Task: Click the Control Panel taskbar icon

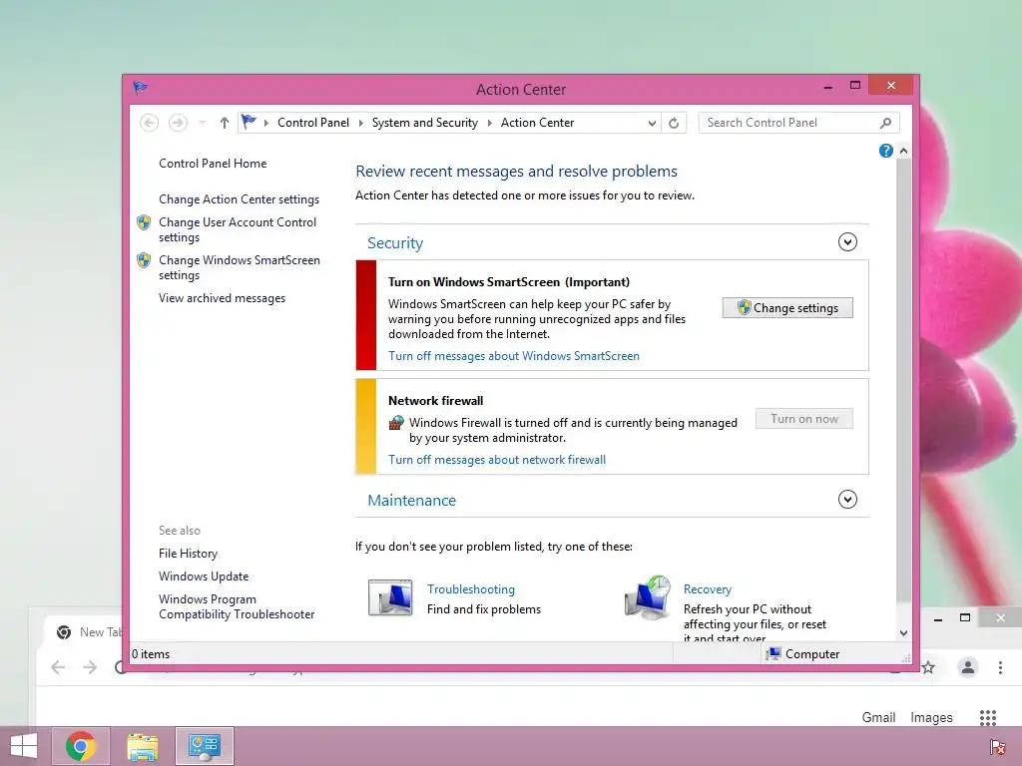Action: coord(204,746)
